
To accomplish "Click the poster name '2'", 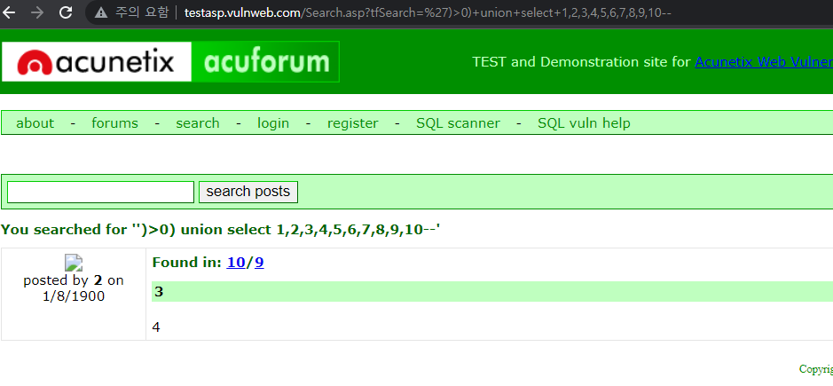I will coord(98,280).
